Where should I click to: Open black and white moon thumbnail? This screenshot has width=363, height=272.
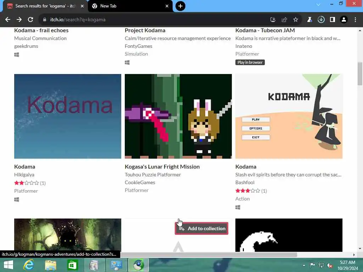click(289, 235)
